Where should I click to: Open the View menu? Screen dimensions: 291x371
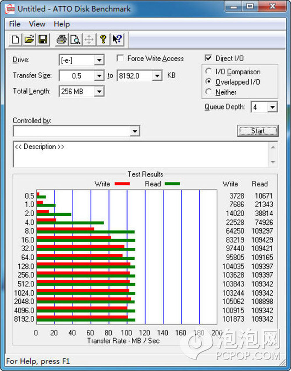[37, 24]
